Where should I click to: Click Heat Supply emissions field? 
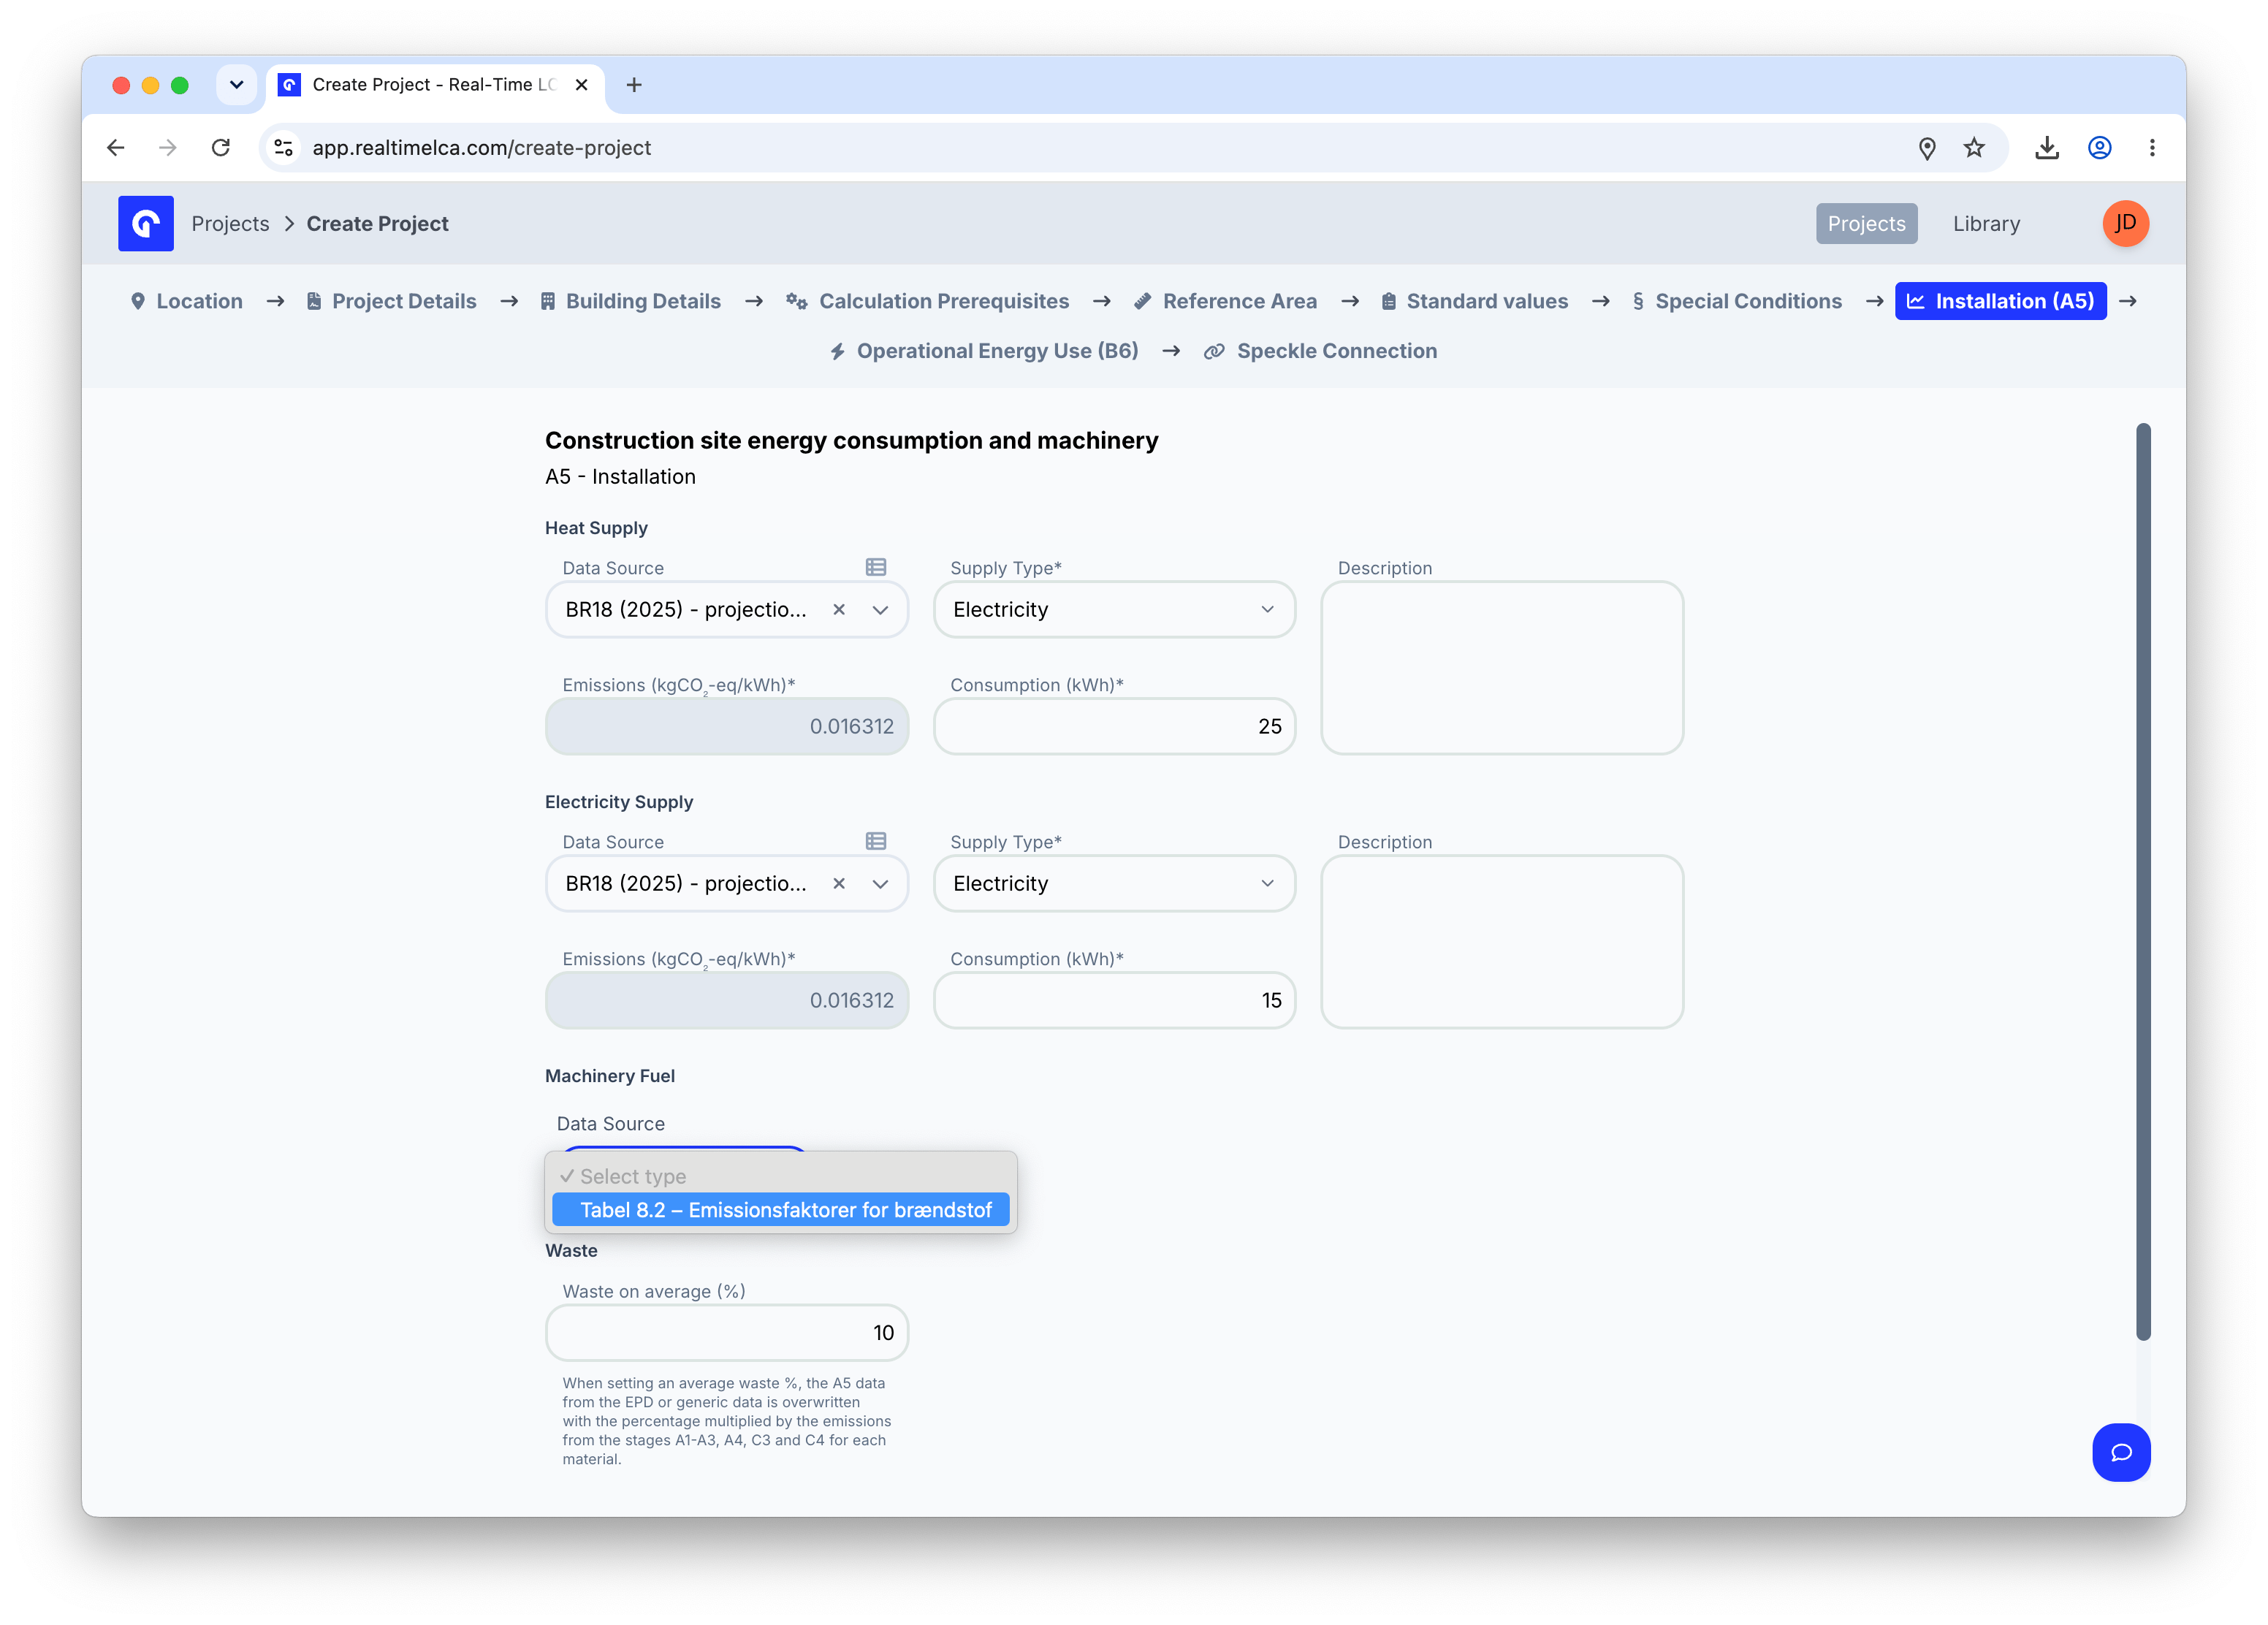point(726,726)
